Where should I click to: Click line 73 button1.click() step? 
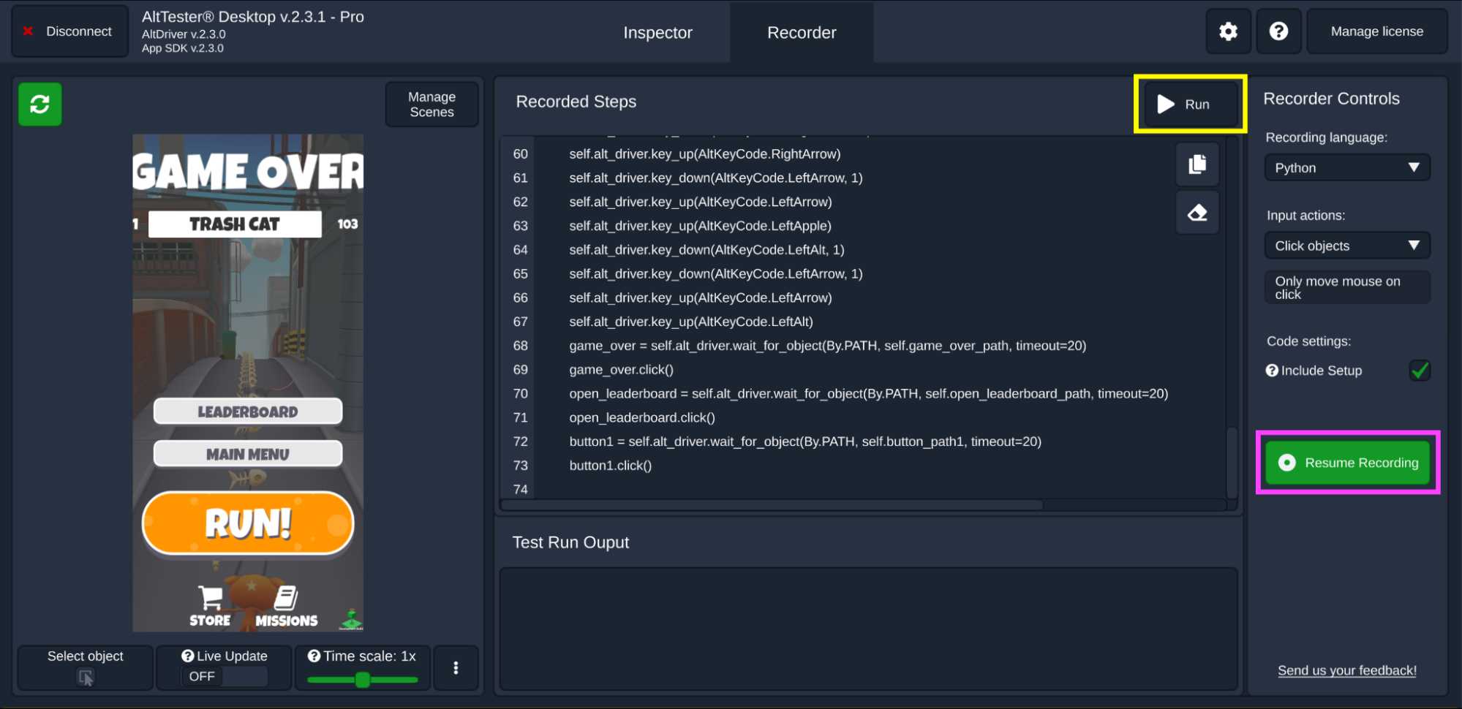[x=610, y=466]
